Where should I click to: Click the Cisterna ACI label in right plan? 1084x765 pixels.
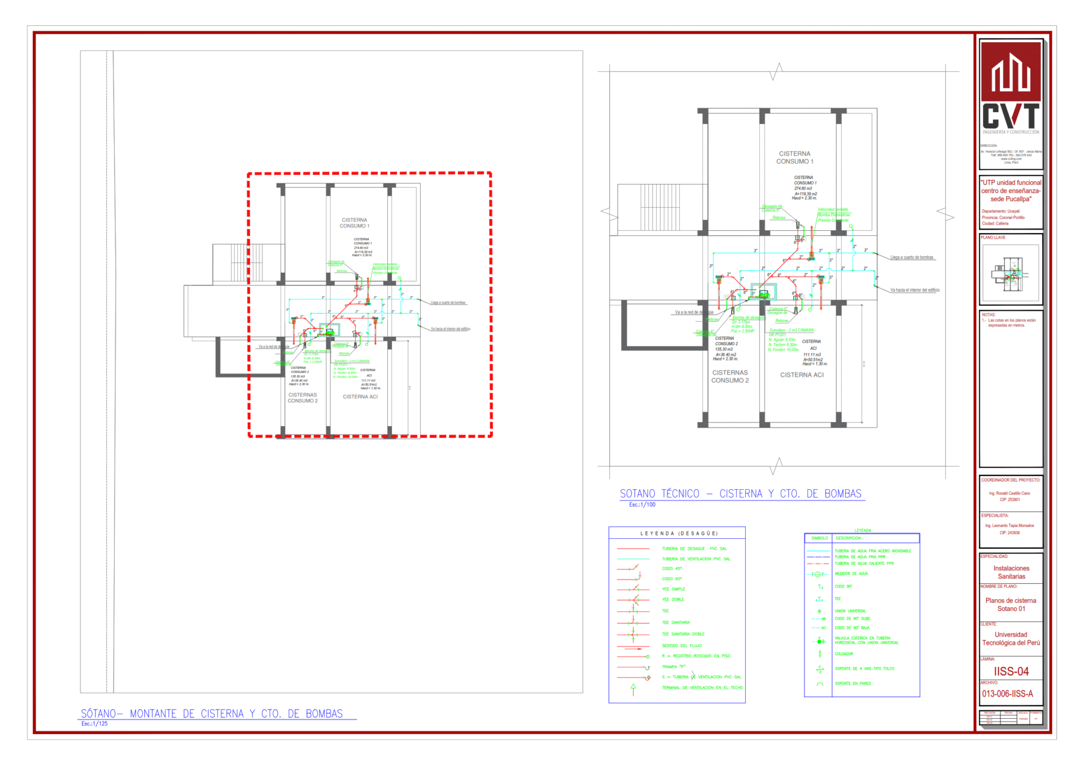tap(802, 375)
